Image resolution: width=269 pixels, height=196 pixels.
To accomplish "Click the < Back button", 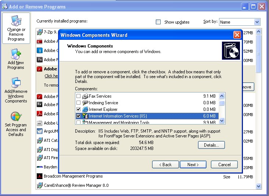I will click(x=165, y=165).
